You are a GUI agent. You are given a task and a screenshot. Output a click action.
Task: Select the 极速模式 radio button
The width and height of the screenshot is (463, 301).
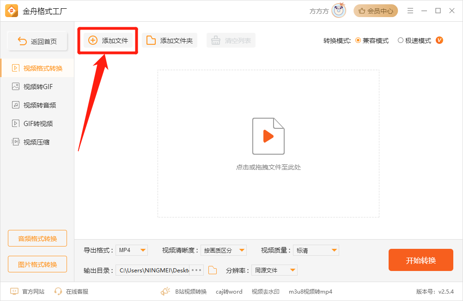(x=400, y=41)
